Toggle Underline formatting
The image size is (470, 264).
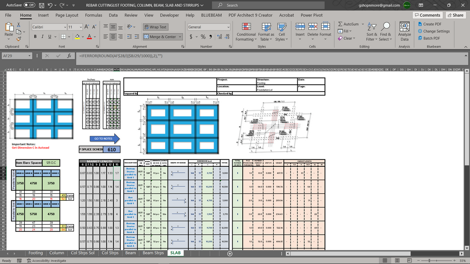tap(50, 37)
